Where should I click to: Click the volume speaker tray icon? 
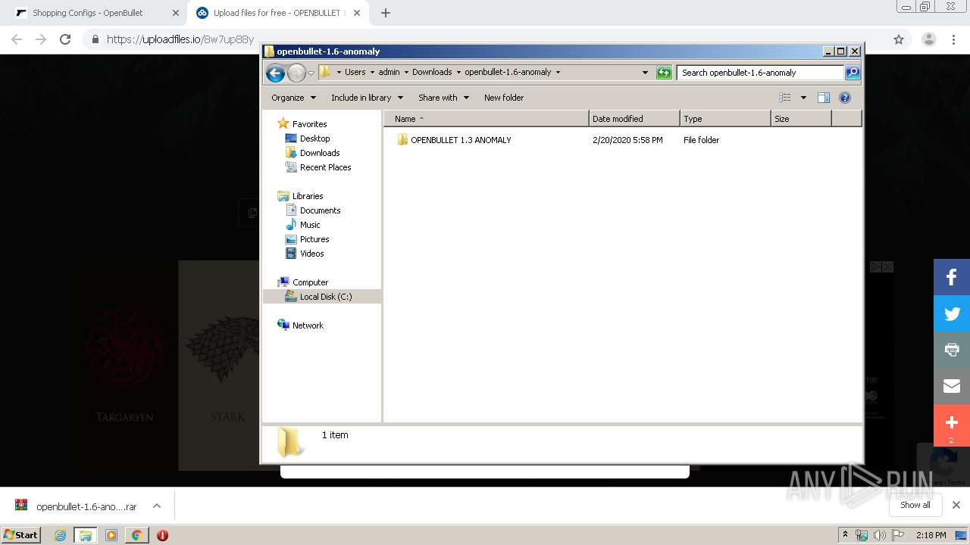click(880, 535)
